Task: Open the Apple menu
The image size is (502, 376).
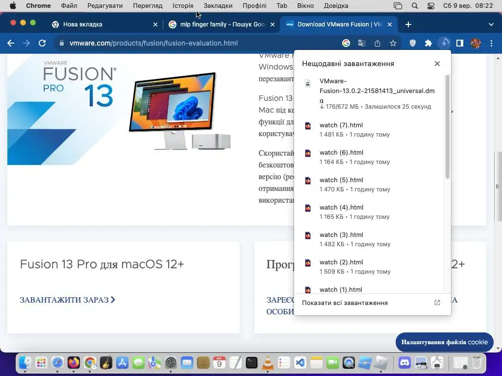Action: pyautogui.click(x=13, y=6)
